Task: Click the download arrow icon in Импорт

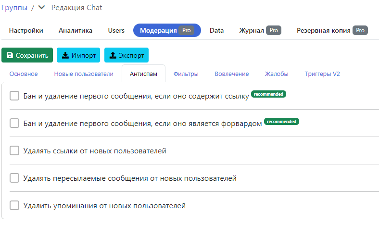Action: 65,55
